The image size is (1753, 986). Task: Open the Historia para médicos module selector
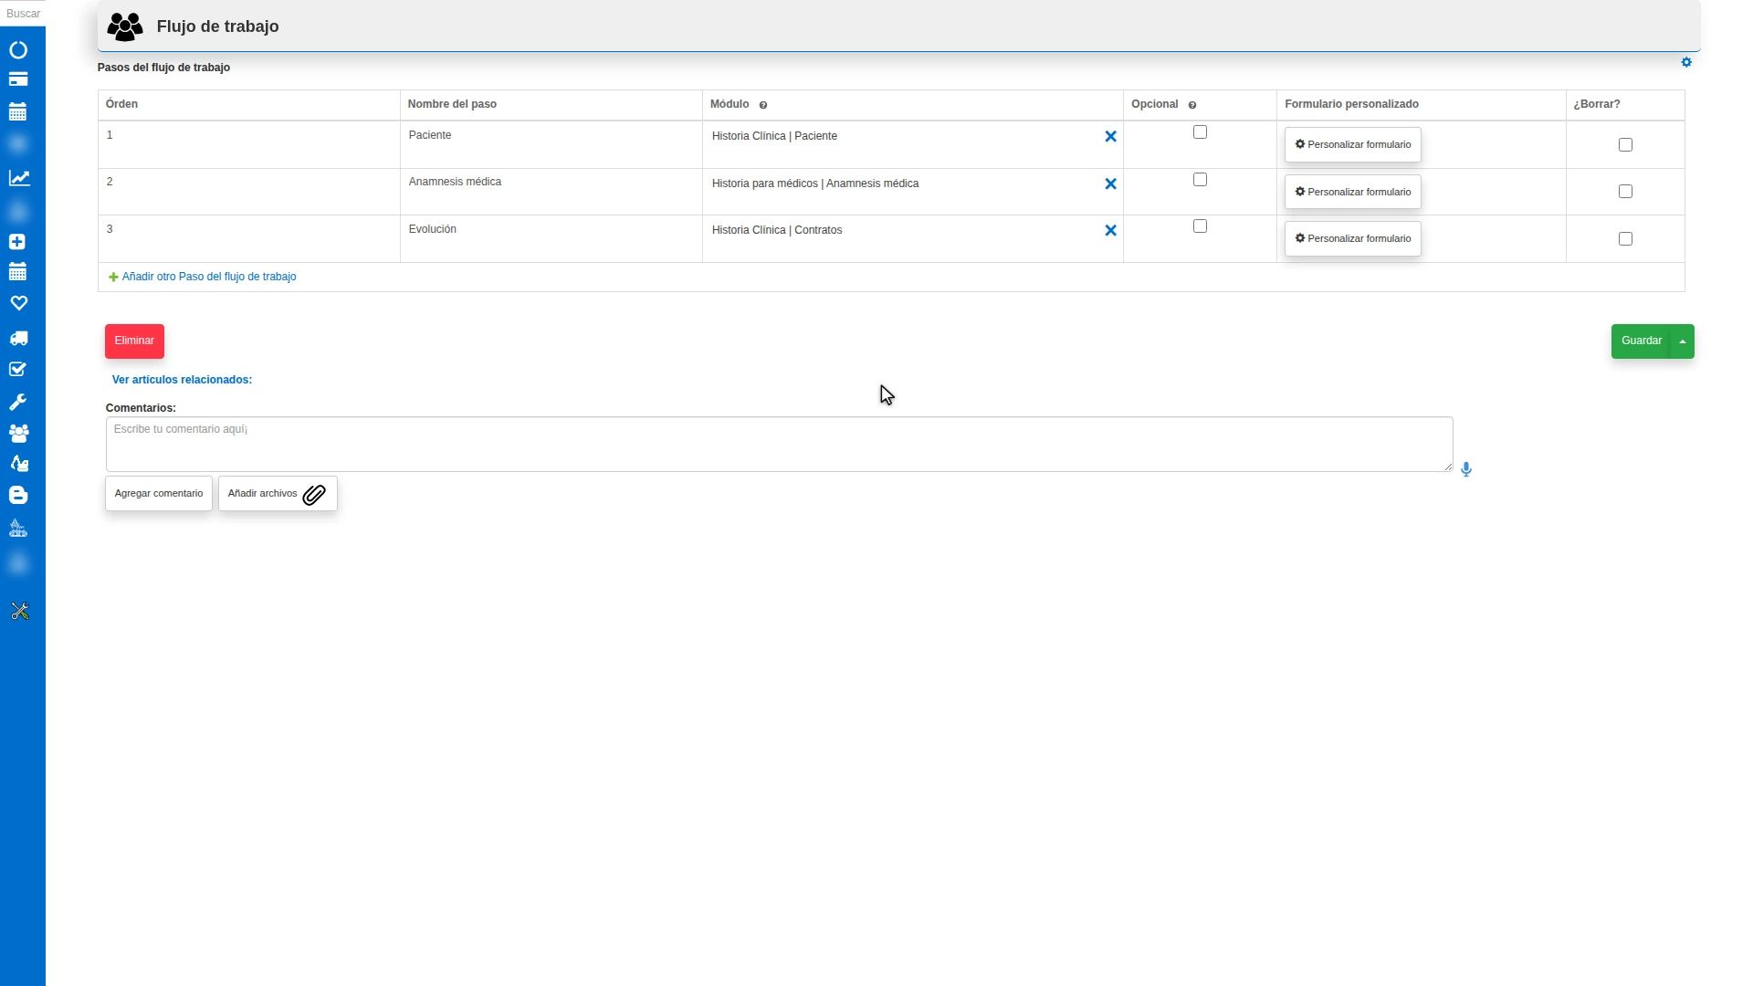(x=904, y=184)
